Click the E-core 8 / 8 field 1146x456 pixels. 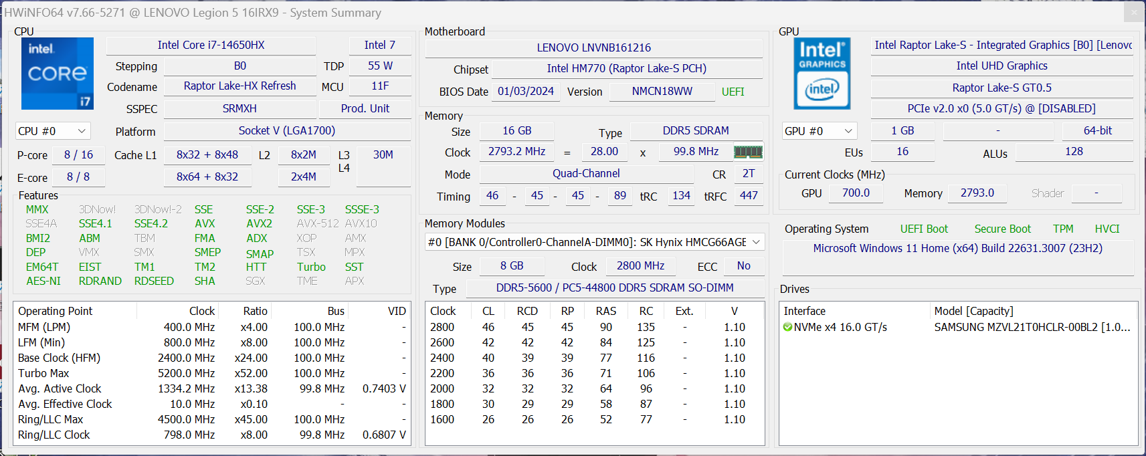78,177
